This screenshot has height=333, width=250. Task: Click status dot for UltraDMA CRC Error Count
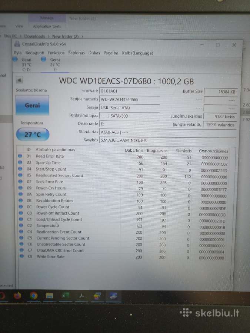click(x=22, y=250)
